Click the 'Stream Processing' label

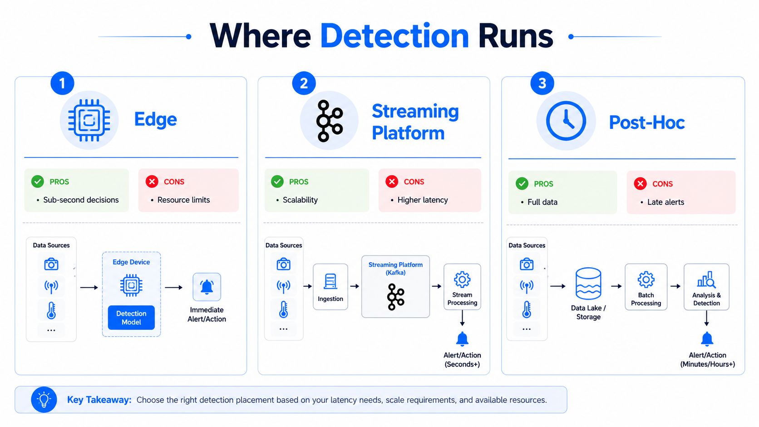462,299
